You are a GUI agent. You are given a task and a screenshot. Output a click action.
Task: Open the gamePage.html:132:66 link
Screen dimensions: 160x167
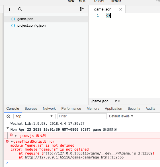click(74, 157)
